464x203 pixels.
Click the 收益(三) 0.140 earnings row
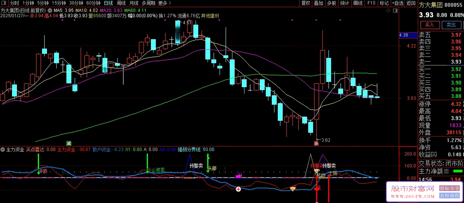click(x=441, y=154)
